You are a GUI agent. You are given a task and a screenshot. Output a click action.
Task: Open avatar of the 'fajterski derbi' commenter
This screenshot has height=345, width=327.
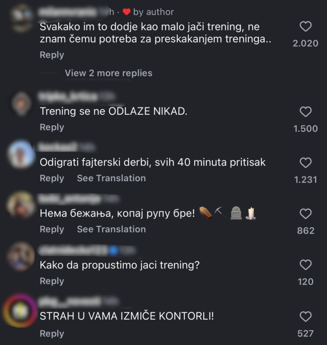click(x=21, y=155)
